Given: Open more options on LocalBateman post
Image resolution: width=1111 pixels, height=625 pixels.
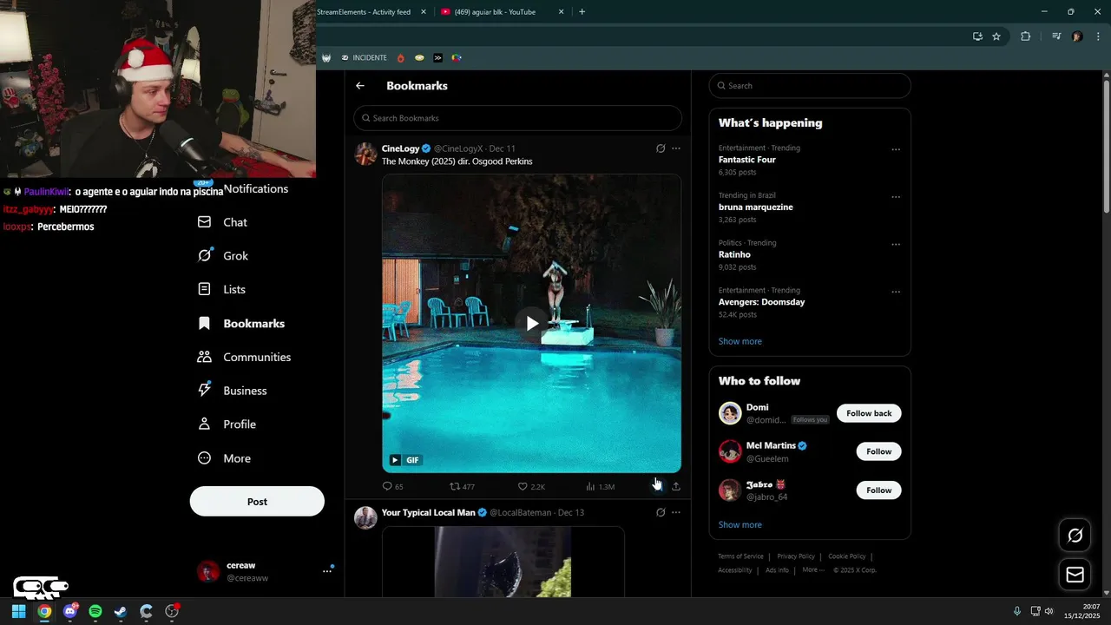Looking at the screenshot, I should click(676, 512).
